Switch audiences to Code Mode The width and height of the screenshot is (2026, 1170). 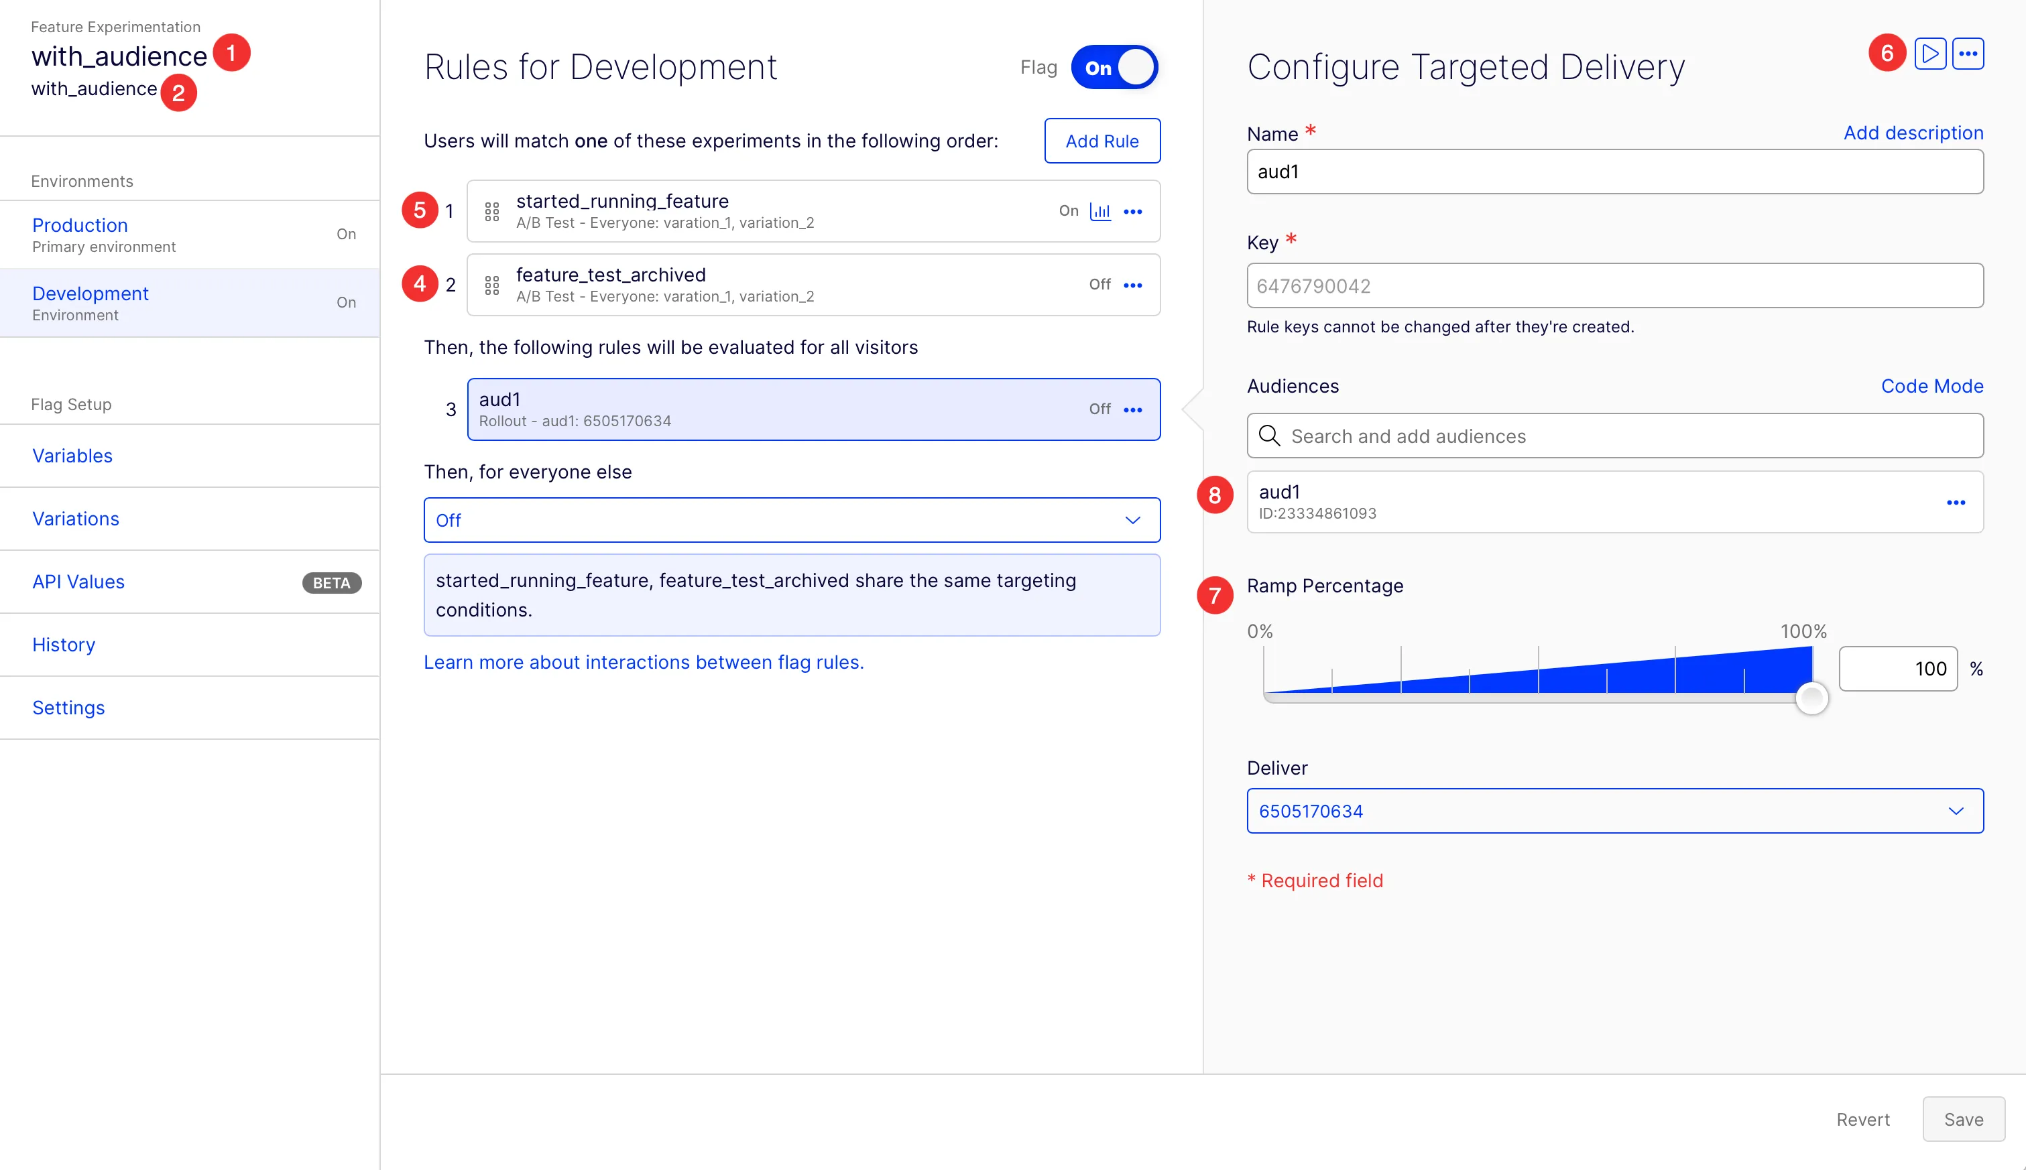click(1931, 386)
